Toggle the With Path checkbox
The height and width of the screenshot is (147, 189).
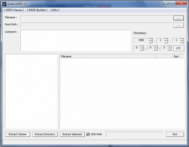pos(88,134)
